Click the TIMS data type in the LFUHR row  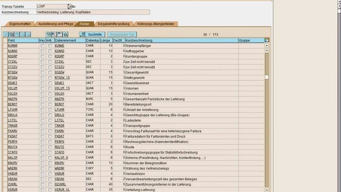(x=90, y=110)
